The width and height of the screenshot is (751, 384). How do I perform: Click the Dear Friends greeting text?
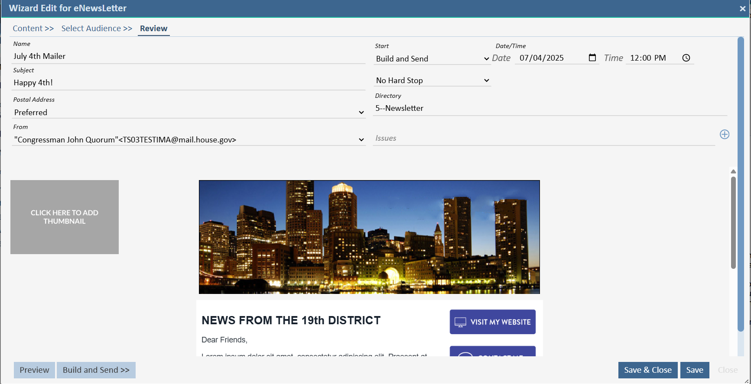[224, 340]
